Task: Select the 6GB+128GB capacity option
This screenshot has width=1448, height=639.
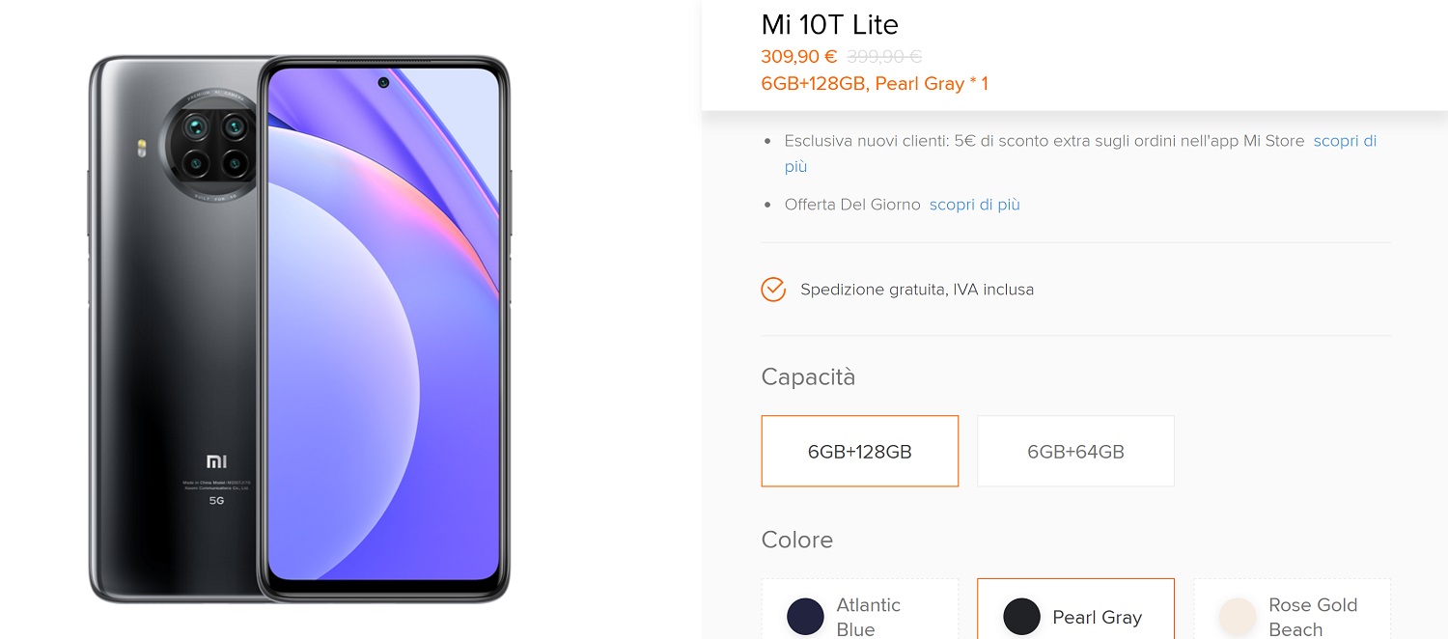Action: (x=860, y=451)
